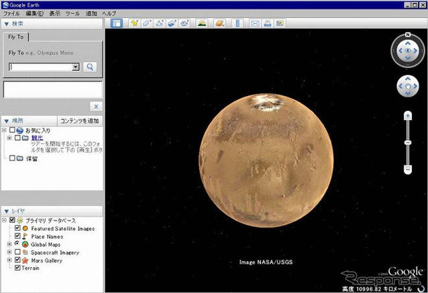This screenshot has height=293, width=428.
Task: Open 追加 menu
Action: [x=91, y=13]
